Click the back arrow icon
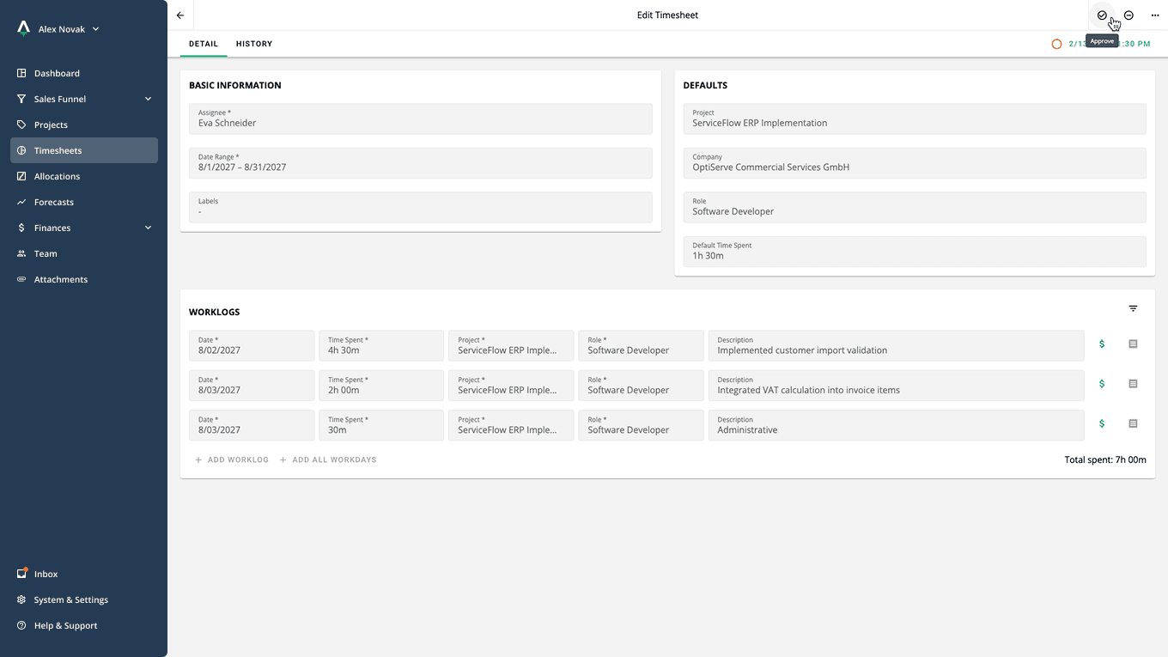The image size is (1168, 657). 180,15
